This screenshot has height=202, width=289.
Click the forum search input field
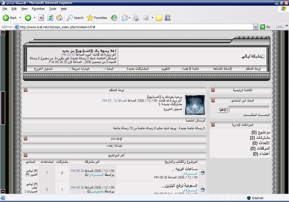click(x=249, y=109)
